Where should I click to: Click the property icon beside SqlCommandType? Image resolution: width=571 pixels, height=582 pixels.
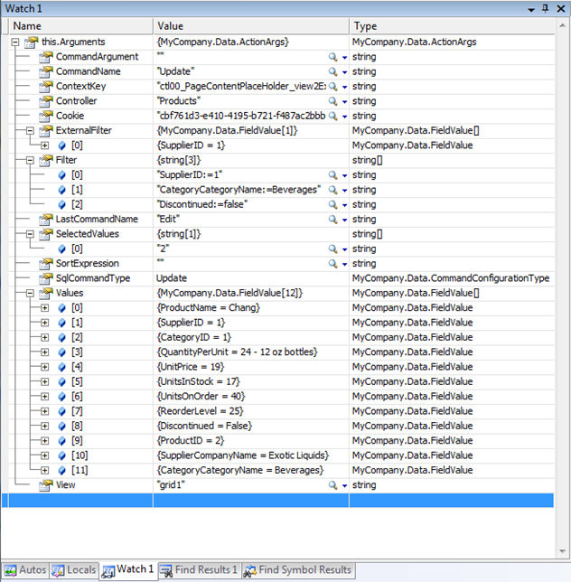tap(45, 278)
